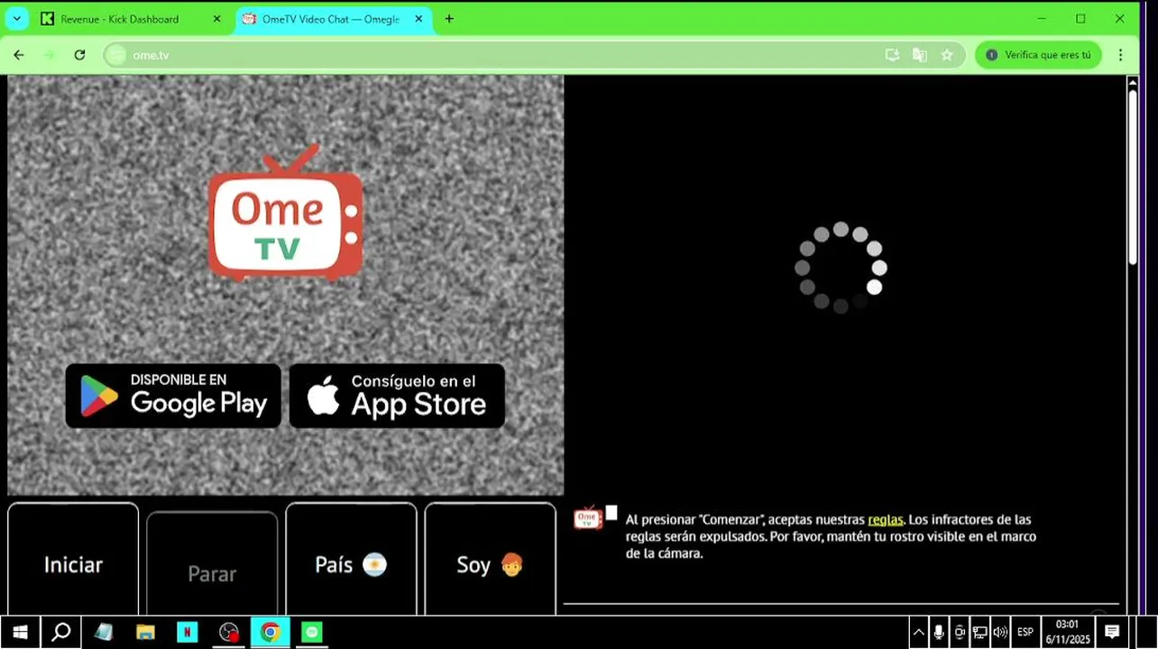Go forward to the next page
This screenshot has height=649, width=1158.
pos(50,55)
